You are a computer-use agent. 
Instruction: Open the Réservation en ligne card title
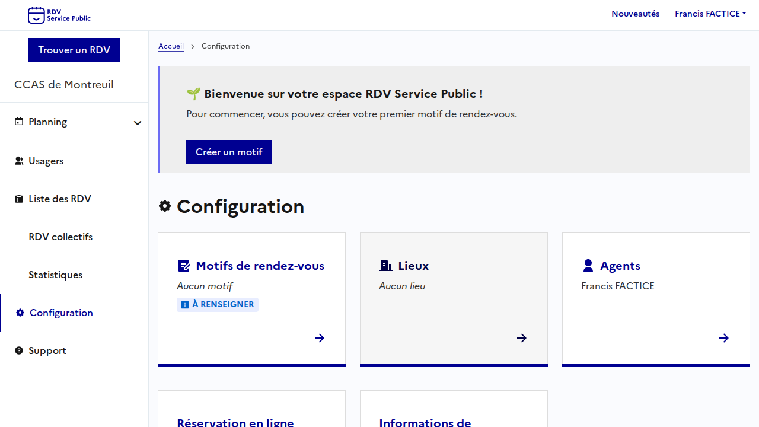pyautogui.click(x=235, y=422)
